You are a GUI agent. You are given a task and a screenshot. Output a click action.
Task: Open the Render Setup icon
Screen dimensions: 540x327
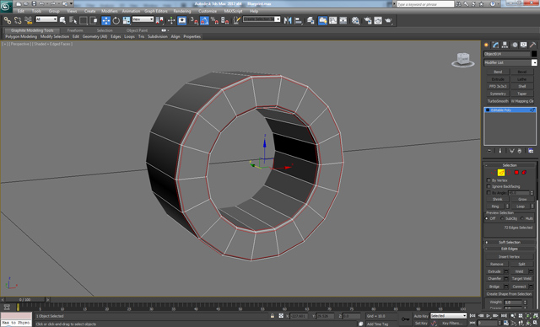(x=368, y=20)
